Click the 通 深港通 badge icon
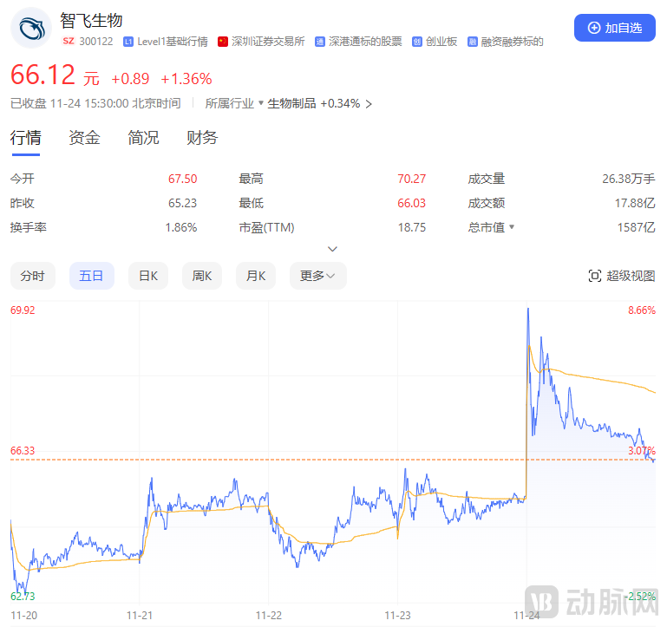The width and height of the screenshot is (667, 627). [320, 42]
